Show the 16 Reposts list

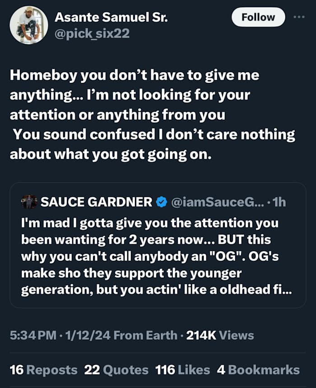click(x=43, y=370)
